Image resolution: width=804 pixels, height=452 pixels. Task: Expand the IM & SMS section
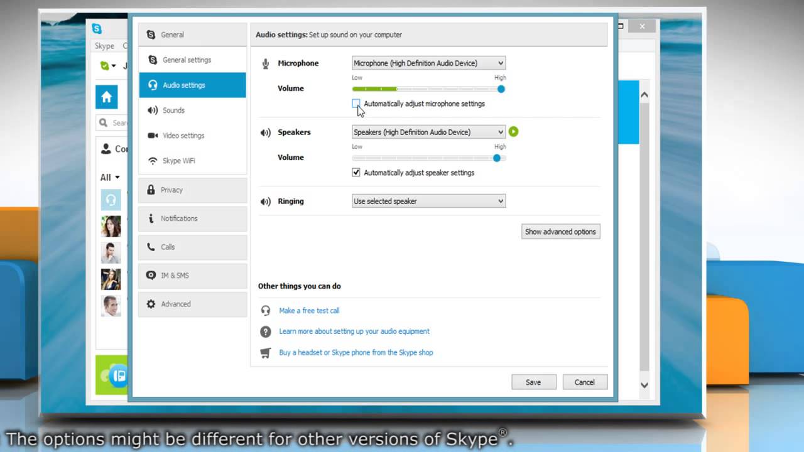coord(192,275)
